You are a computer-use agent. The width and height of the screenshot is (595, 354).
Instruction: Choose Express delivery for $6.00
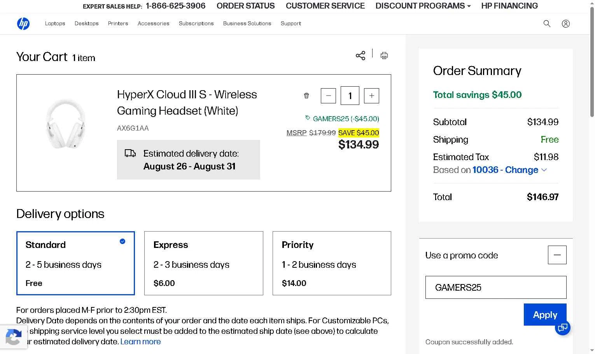pos(204,263)
